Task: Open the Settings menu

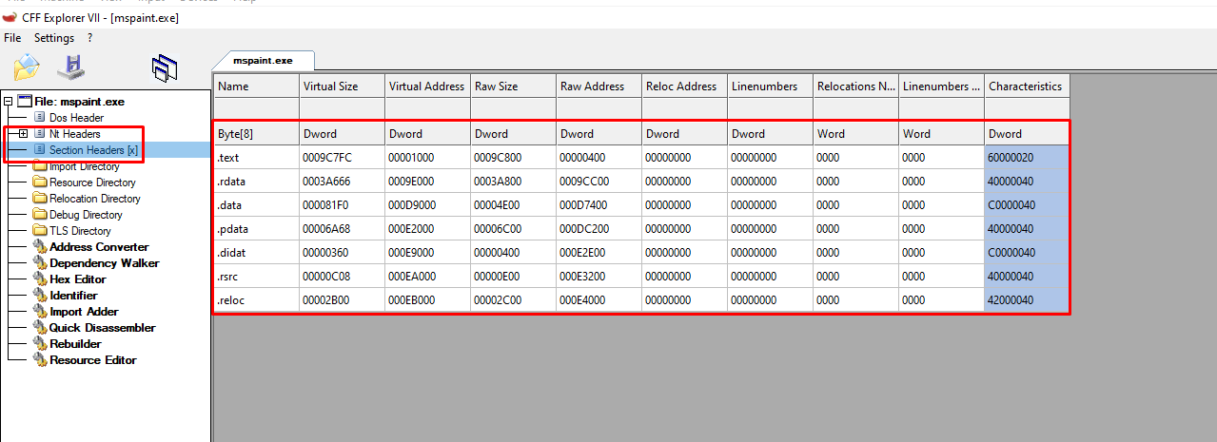Action: point(54,38)
